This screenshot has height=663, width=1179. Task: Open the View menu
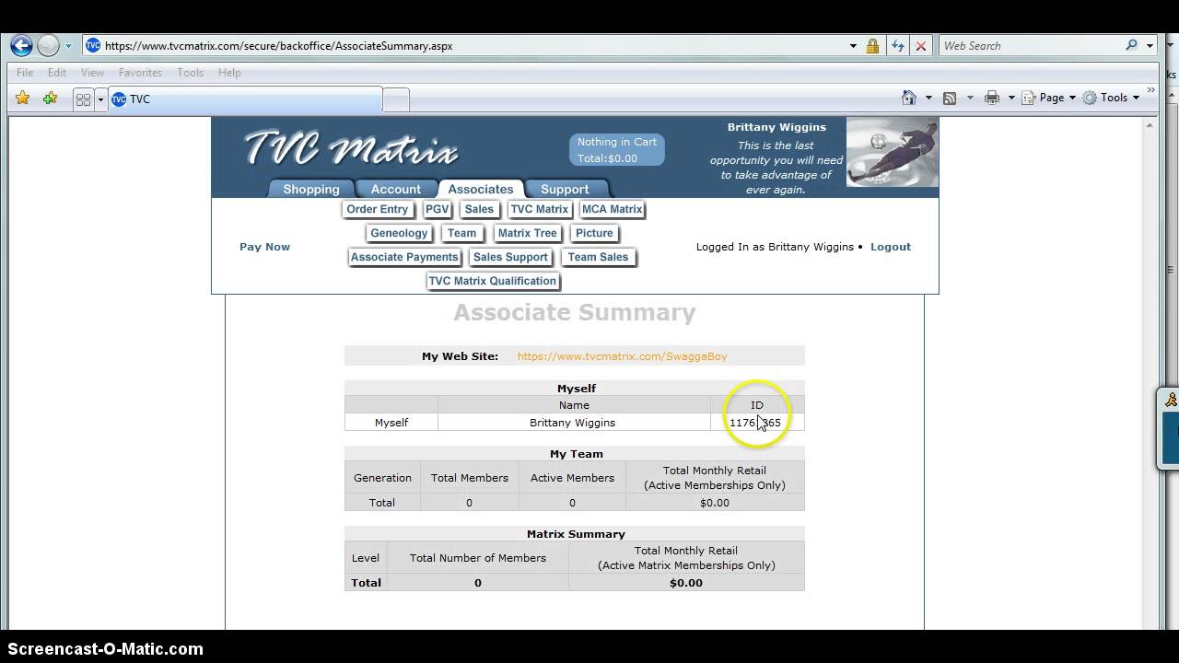[x=92, y=73]
